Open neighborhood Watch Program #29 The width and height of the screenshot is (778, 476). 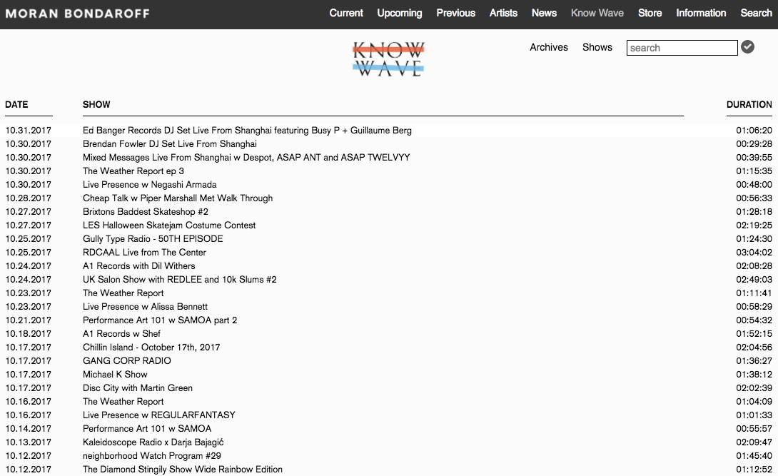[152, 456]
